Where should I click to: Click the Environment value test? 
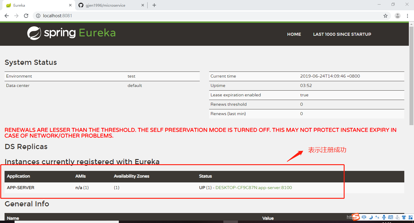pos(132,76)
